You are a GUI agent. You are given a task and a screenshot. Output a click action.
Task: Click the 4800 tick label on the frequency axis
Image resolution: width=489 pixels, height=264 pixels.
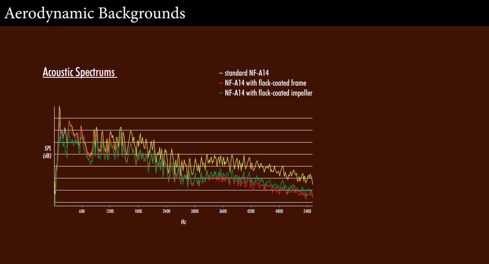coord(279,211)
